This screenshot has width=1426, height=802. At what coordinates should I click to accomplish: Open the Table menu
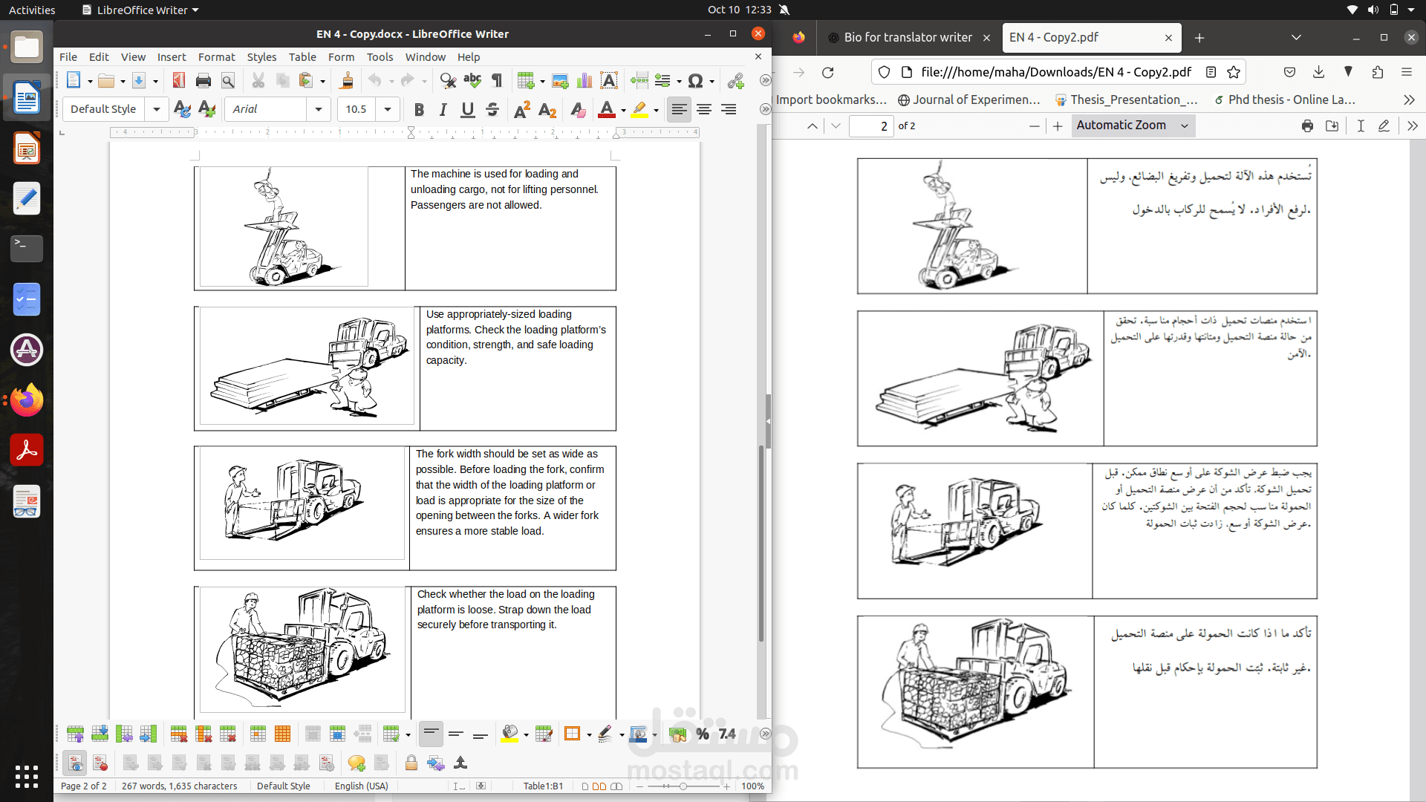(x=302, y=57)
